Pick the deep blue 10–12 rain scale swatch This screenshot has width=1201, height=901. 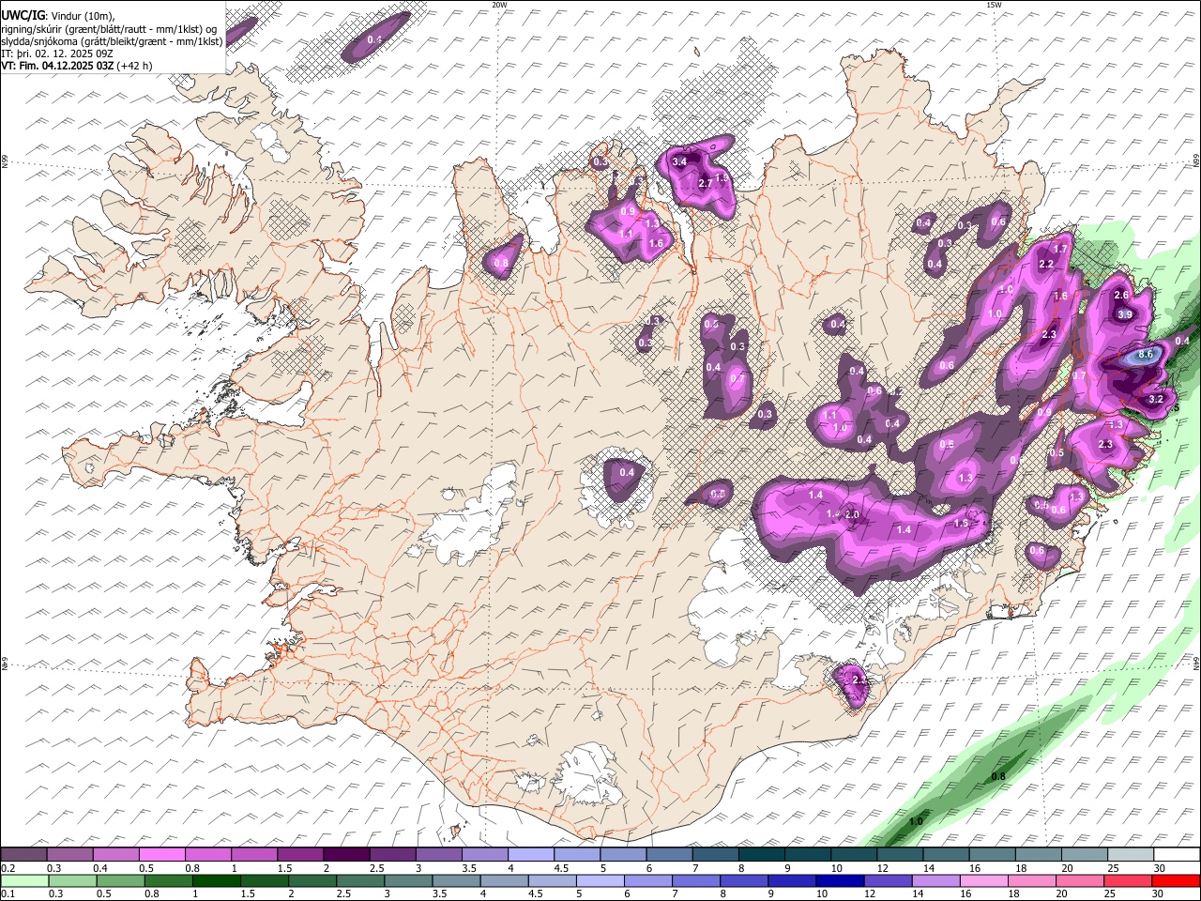pos(839,880)
